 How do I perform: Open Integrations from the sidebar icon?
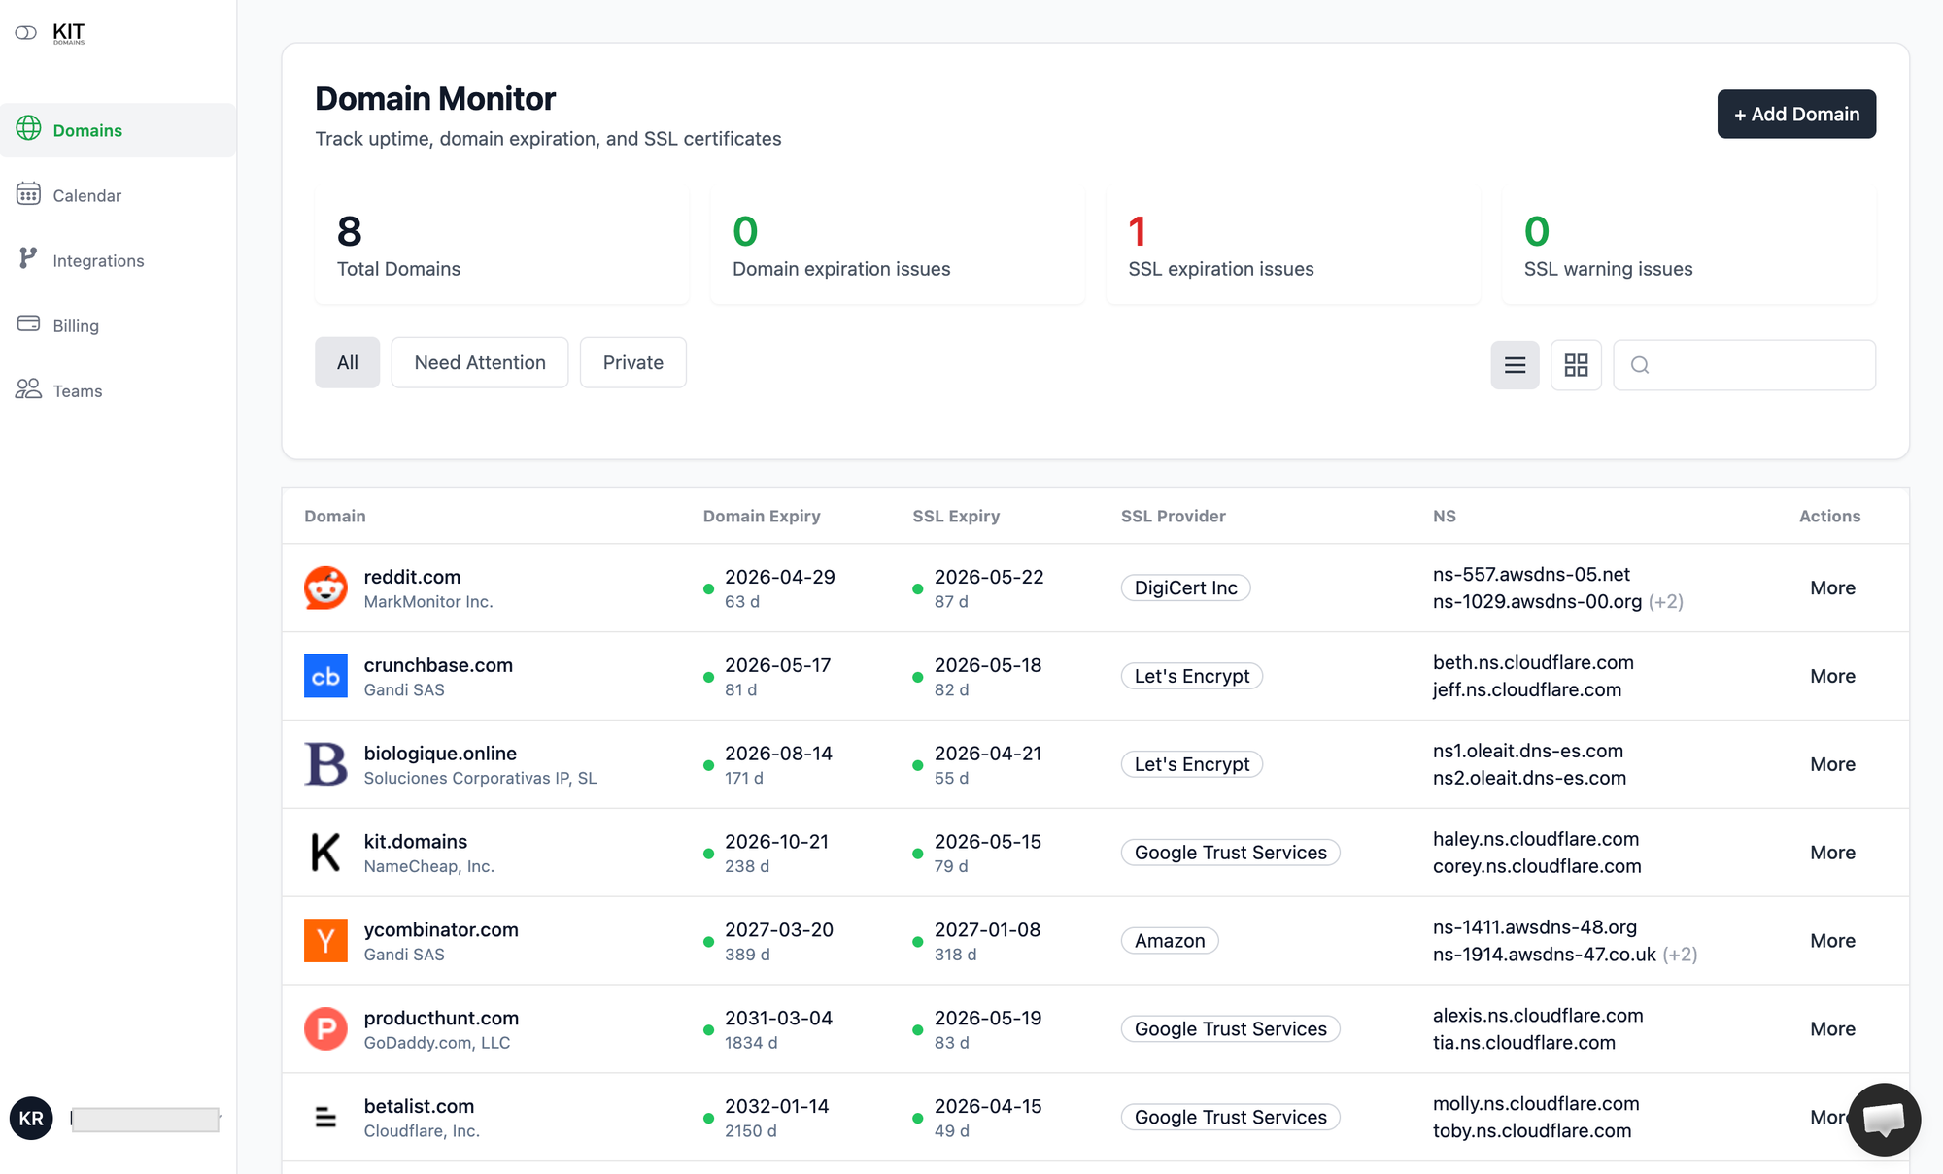29,259
